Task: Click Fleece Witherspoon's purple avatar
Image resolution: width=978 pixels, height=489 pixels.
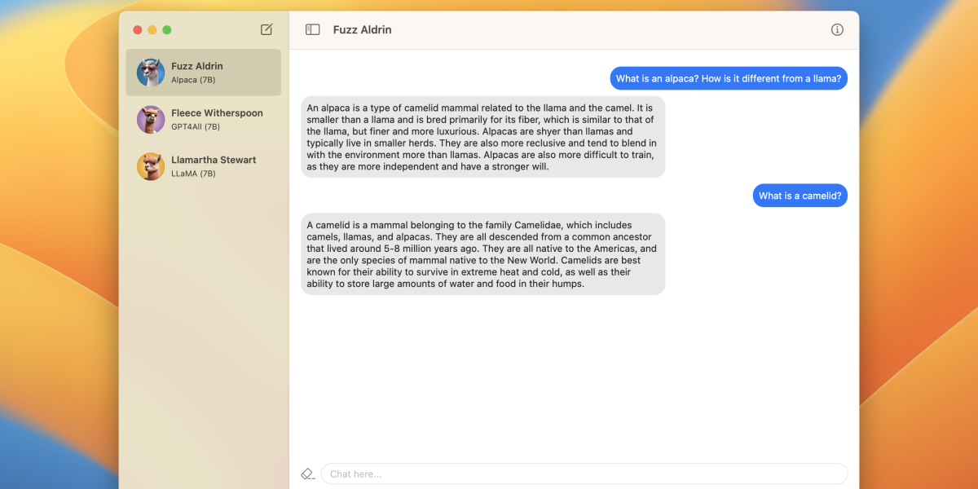Action: (x=151, y=119)
